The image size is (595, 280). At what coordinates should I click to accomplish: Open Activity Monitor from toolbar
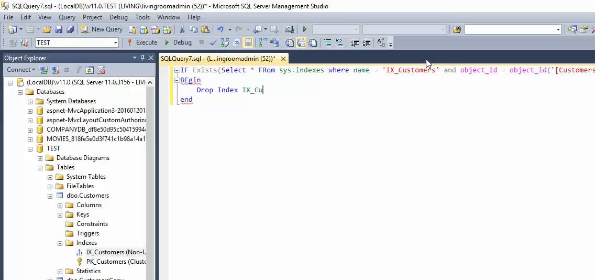click(x=290, y=29)
